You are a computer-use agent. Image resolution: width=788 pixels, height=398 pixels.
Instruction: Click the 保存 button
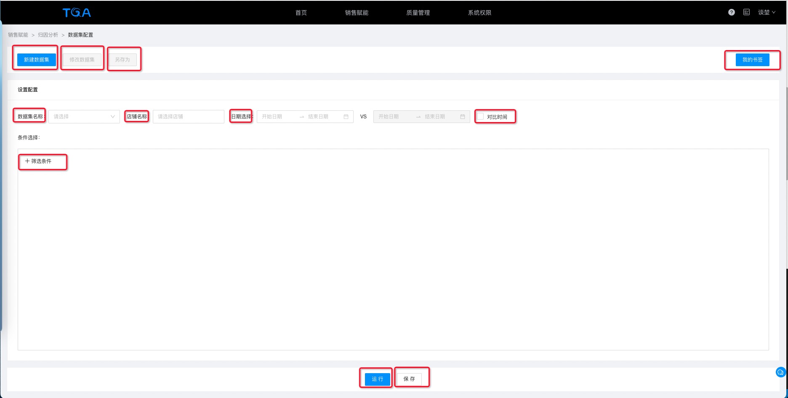pyautogui.click(x=409, y=379)
